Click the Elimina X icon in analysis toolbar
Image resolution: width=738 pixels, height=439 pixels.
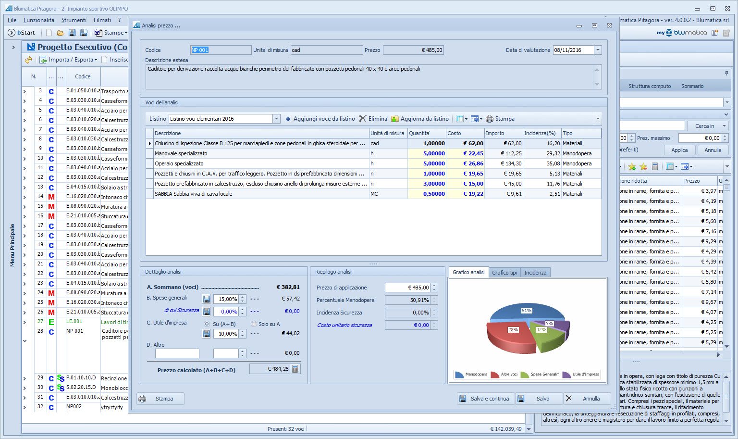pyautogui.click(x=363, y=119)
